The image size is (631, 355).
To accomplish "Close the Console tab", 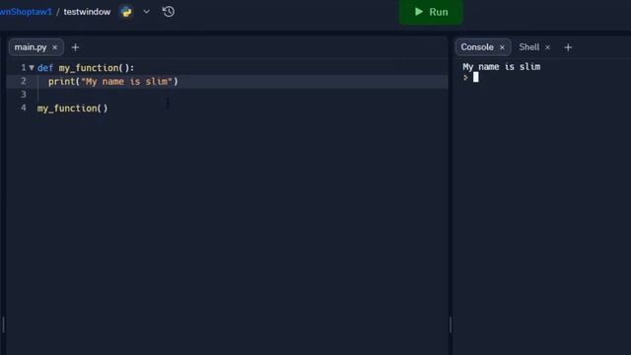I will pyautogui.click(x=502, y=47).
